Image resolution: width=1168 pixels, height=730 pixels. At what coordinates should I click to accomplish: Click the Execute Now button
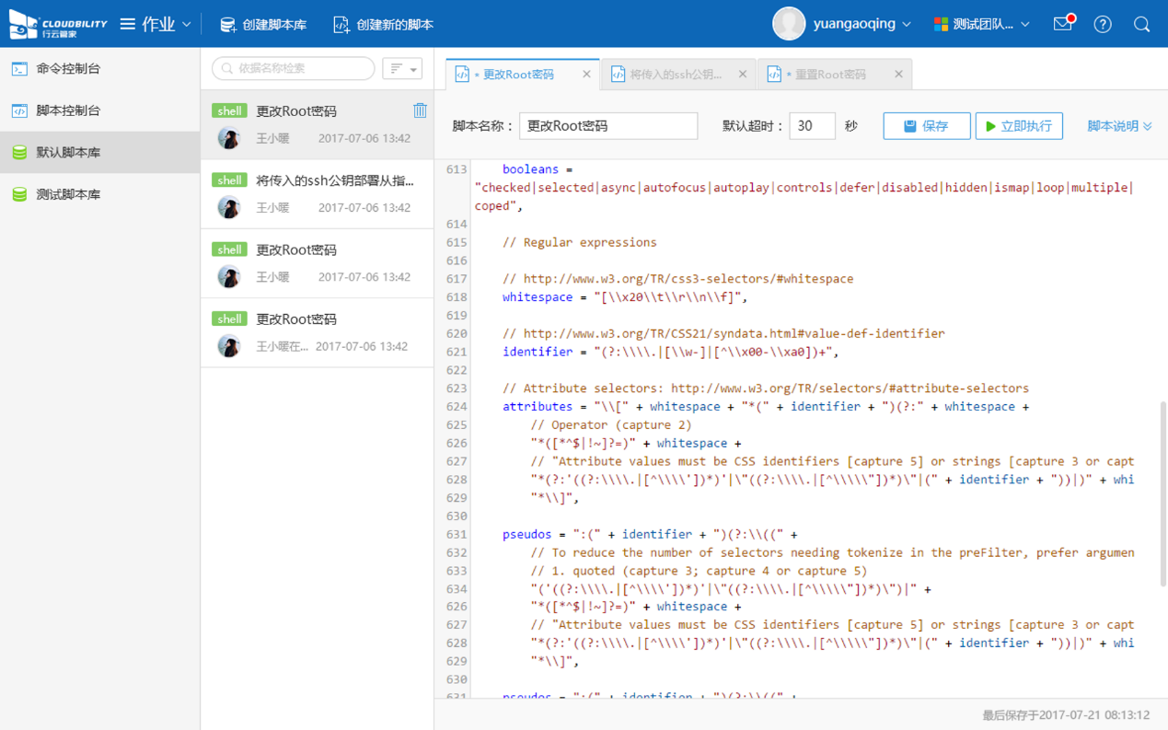tap(1018, 126)
